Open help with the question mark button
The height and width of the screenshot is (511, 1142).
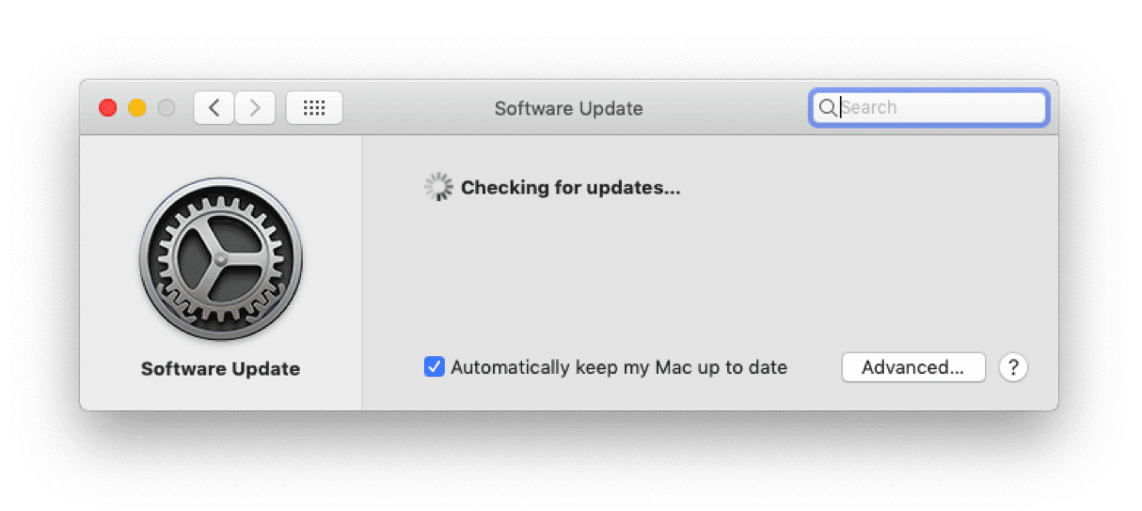1013,367
